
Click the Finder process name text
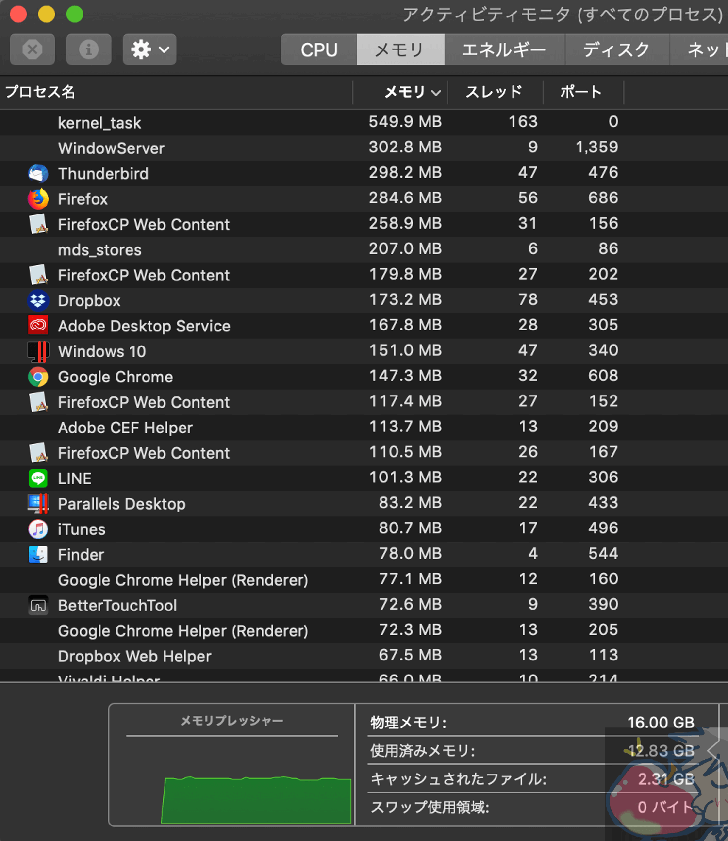[81, 555]
